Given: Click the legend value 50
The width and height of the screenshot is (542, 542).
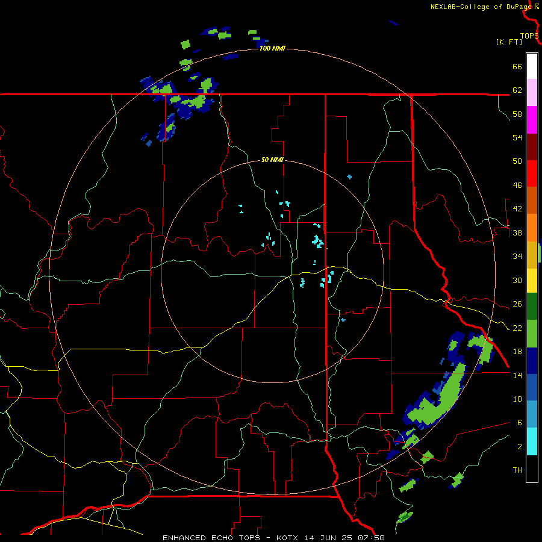Looking at the screenshot, I should click(x=517, y=161).
